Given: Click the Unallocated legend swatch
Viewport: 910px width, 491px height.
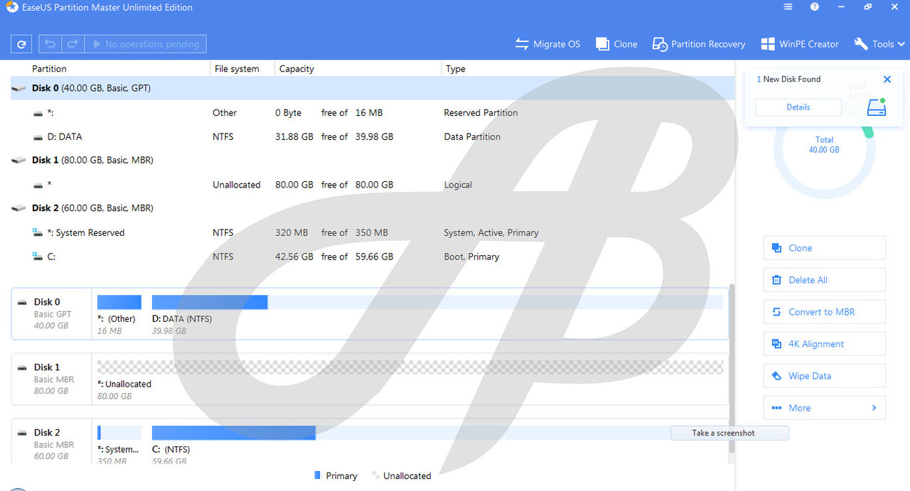Looking at the screenshot, I should click(375, 475).
